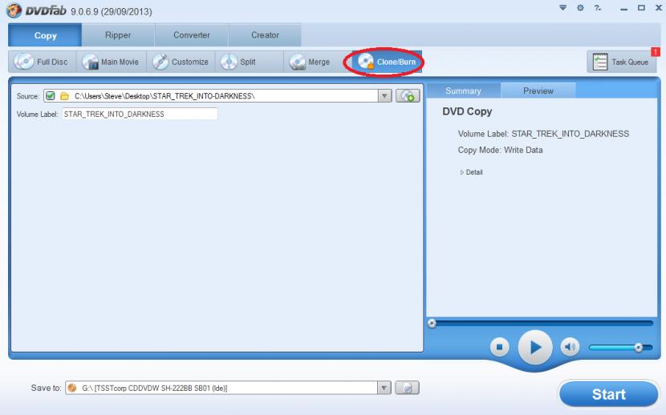Mute the preview audio
This screenshot has height=415, width=666.
pyautogui.click(x=570, y=347)
